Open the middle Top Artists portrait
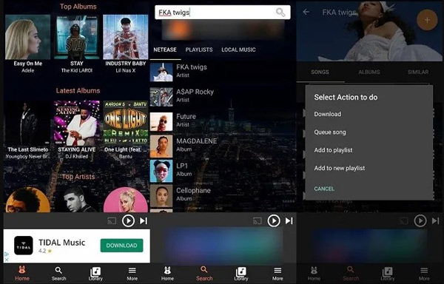Image resolution: width=444 pixels, height=284 pixels. (76, 200)
